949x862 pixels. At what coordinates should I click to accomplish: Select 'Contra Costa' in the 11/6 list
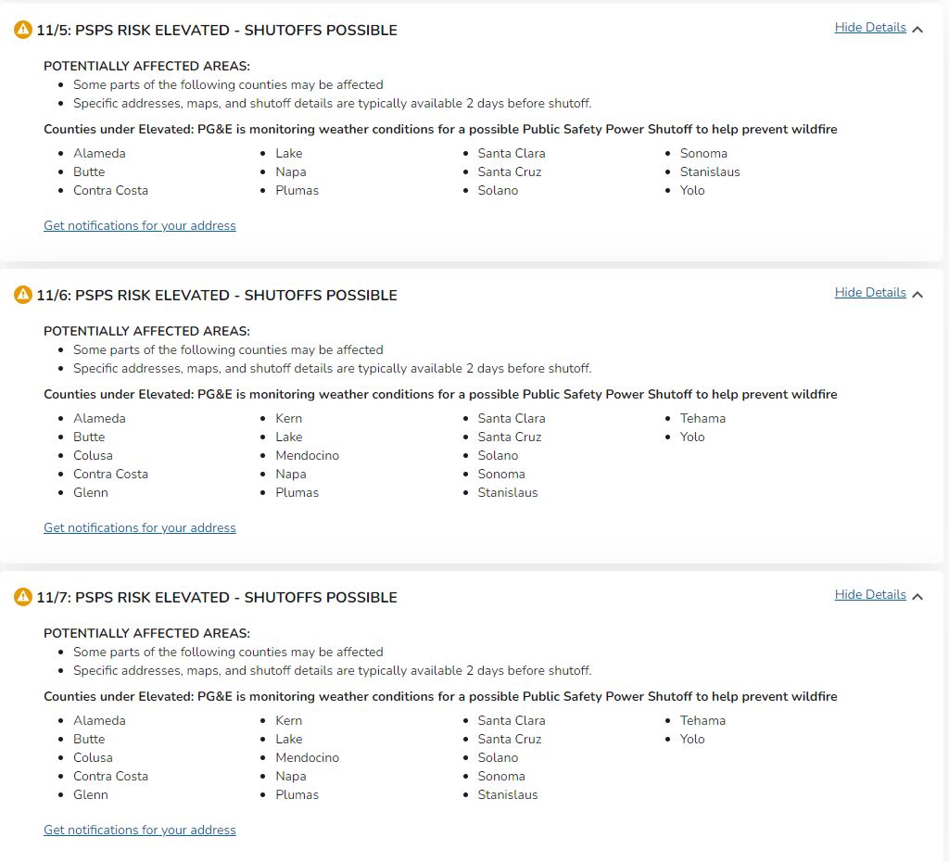click(111, 474)
